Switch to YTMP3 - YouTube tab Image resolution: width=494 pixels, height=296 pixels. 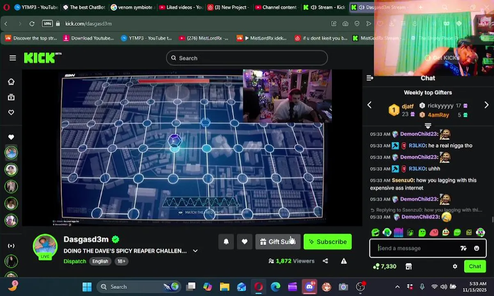[x=36, y=7]
